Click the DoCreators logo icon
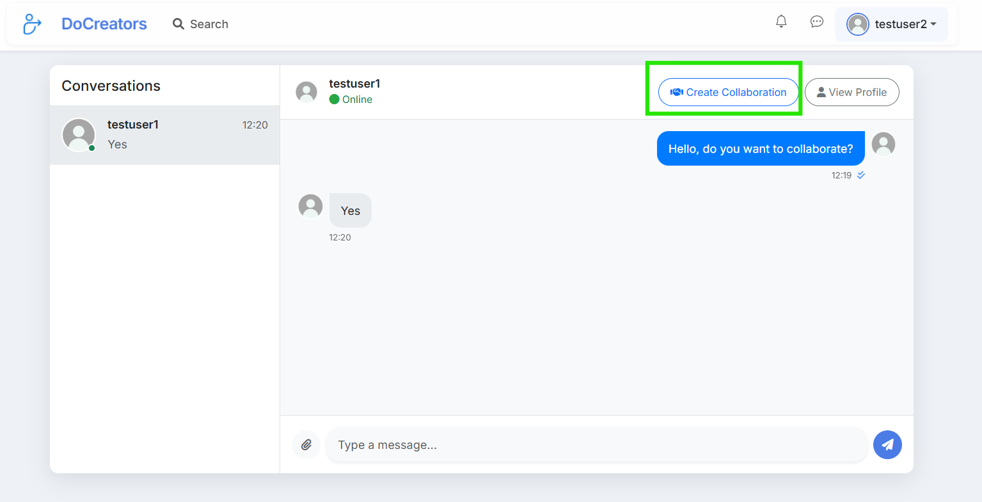Image resolution: width=982 pixels, height=502 pixels. pyautogui.click(x=31, y=24)
